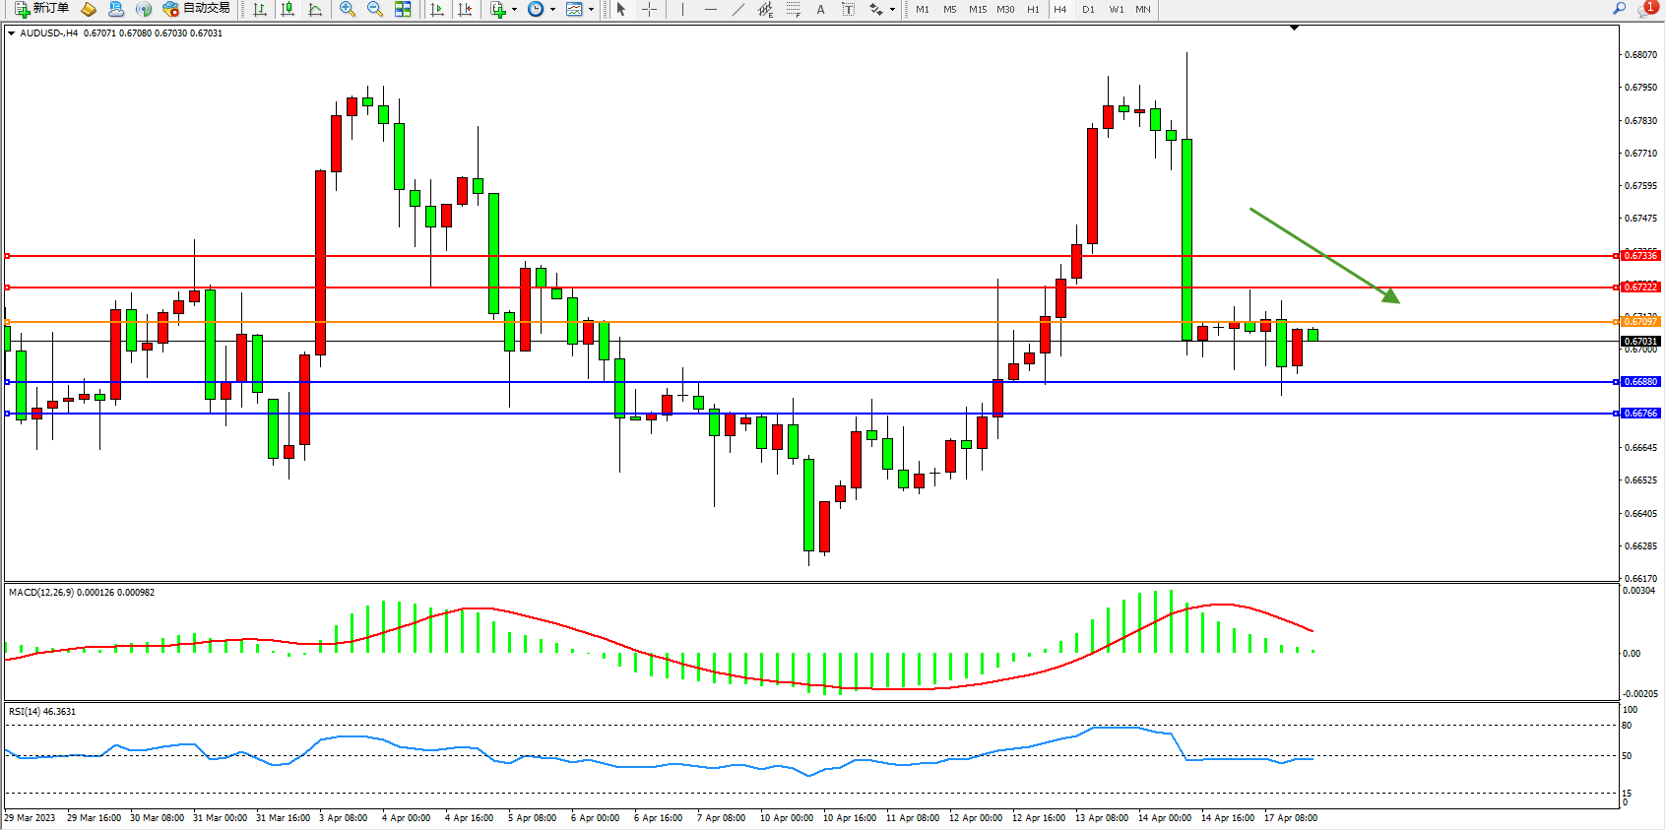Open the indicators list dropdown arrow

tap(515, 9)
